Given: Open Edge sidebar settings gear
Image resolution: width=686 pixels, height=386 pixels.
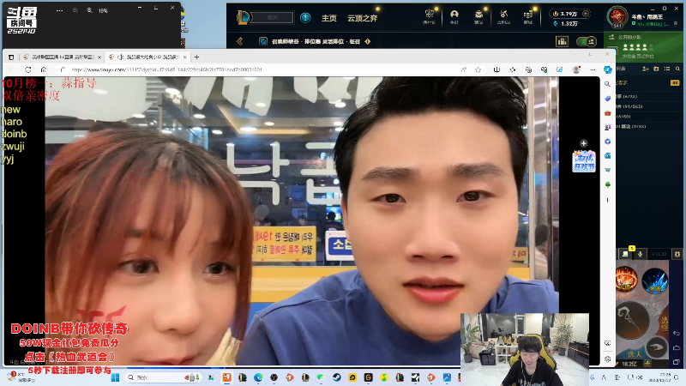Looking at the screenshot, I should coord(608,359).
